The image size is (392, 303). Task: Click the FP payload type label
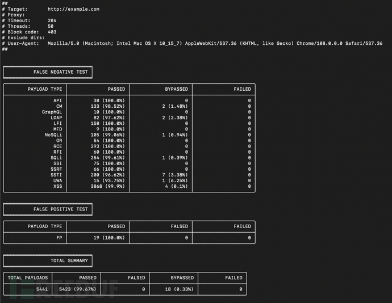(59, 238)
